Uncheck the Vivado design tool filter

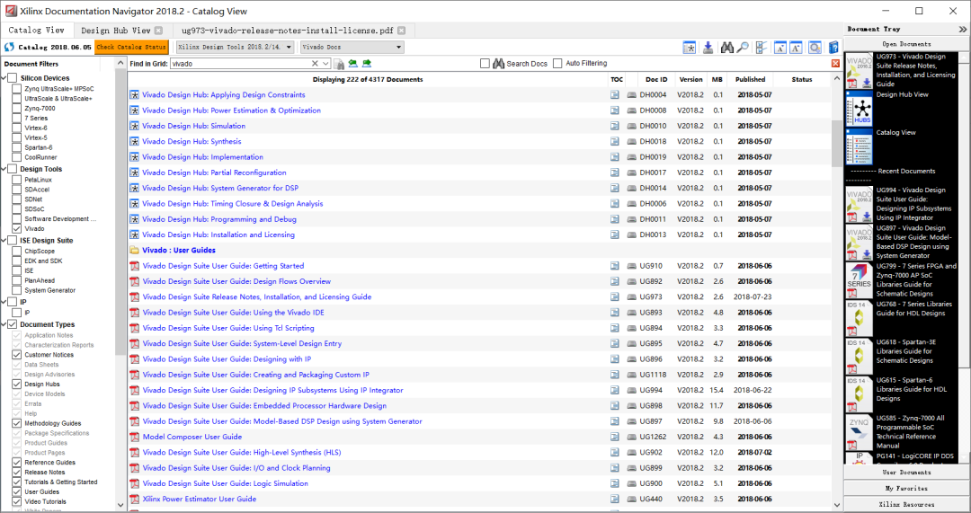[x=17, y=228]
